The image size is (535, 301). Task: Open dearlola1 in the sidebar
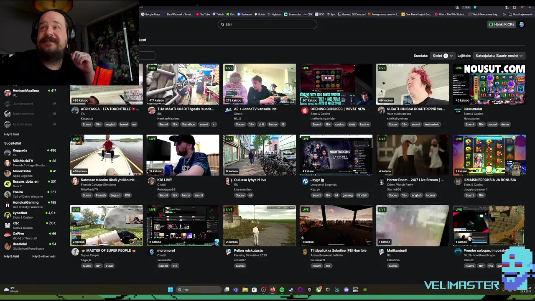tap(30, 246)
